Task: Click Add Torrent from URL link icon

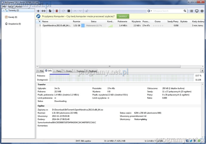Action: coord(44,11)
